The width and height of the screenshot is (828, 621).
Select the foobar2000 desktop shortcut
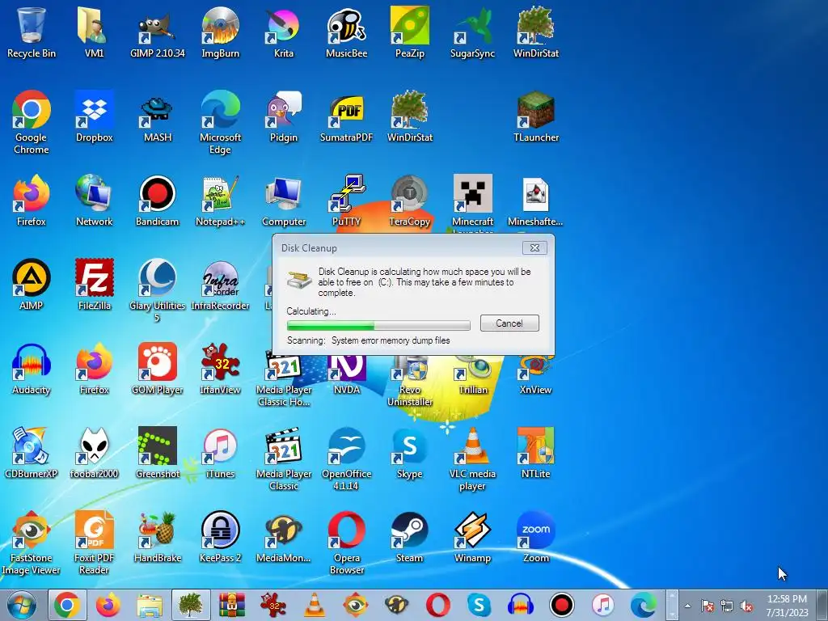coord(94,453)
